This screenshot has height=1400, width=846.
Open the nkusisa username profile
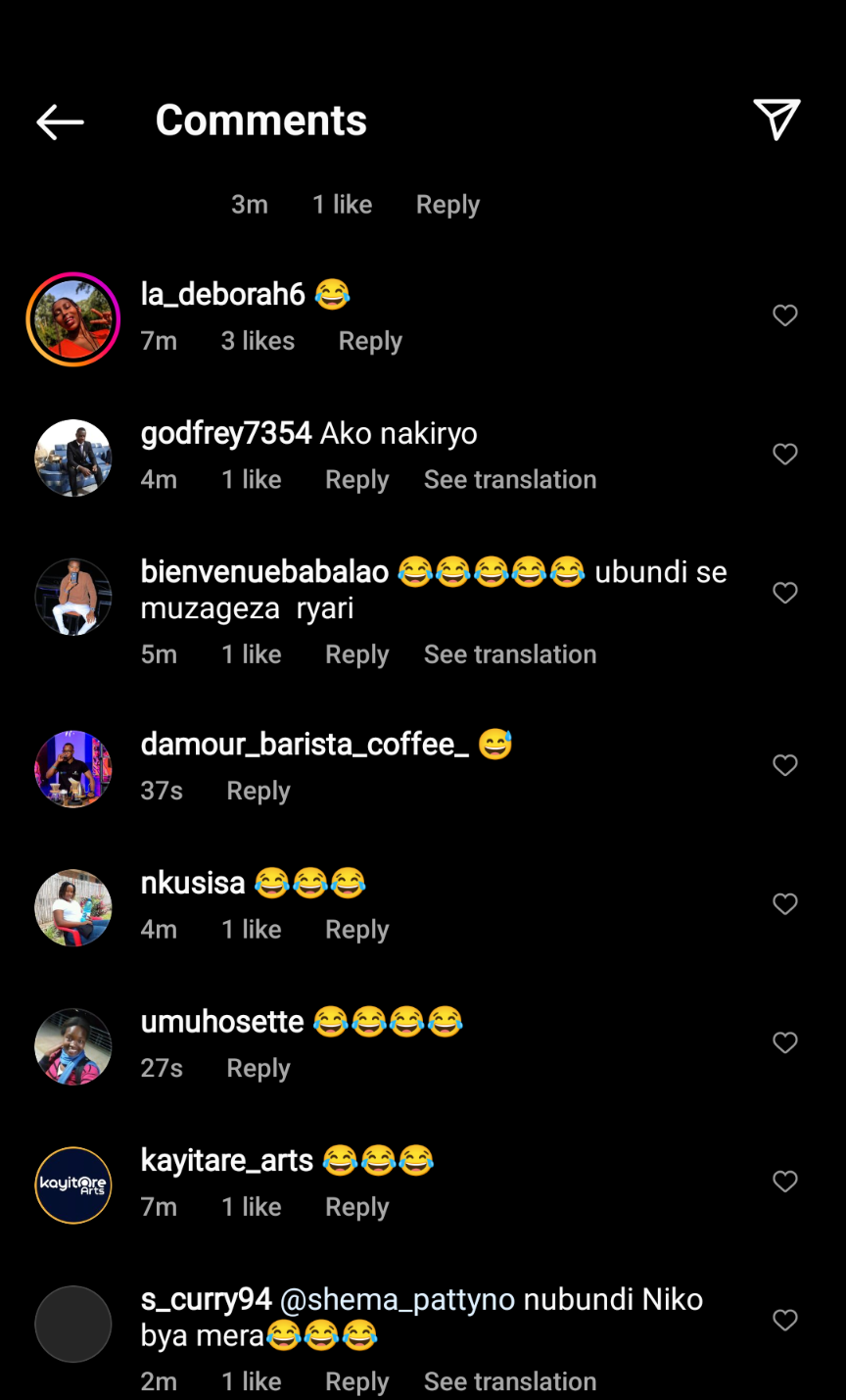point(193,883)
